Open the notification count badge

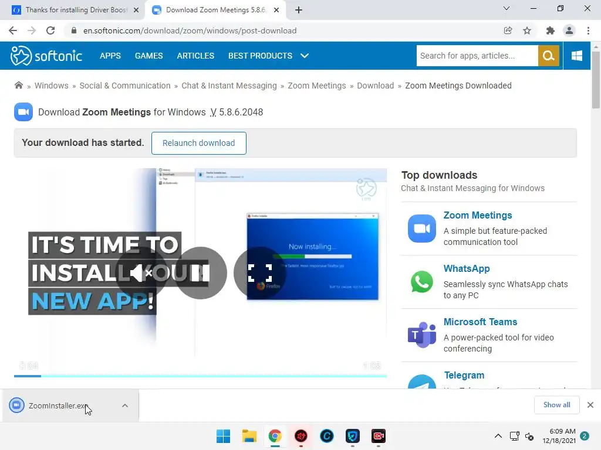pos(585,436)
